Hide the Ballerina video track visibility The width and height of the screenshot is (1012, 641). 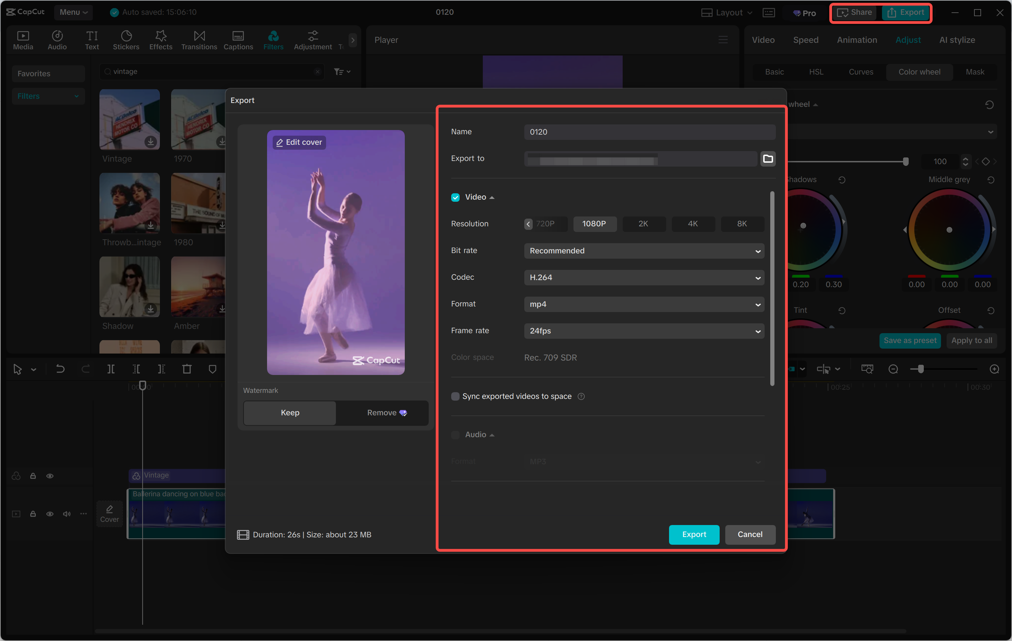click(50, 514)
